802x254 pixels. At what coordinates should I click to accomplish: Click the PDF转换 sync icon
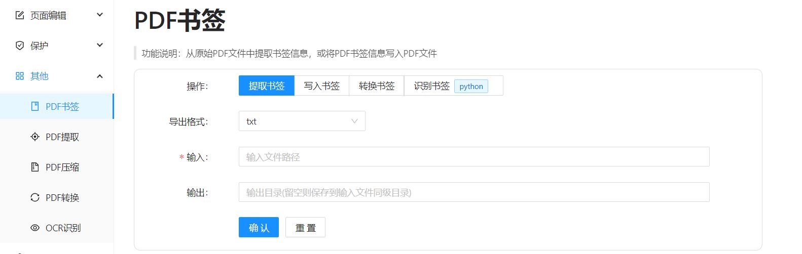pos(35,197)
